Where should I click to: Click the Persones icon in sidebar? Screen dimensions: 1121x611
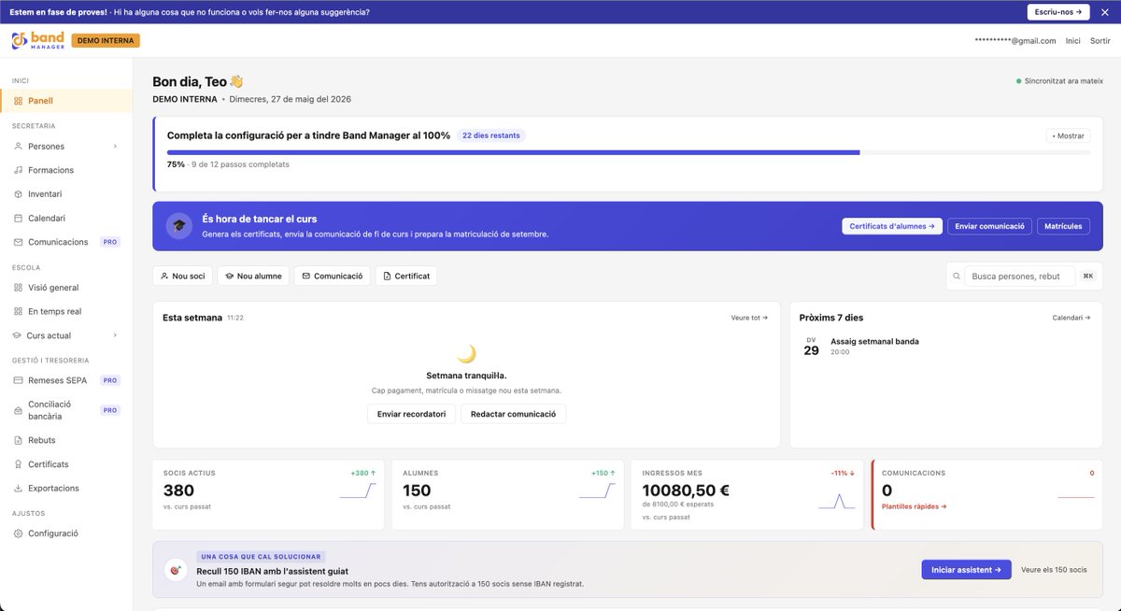[19, 147]
